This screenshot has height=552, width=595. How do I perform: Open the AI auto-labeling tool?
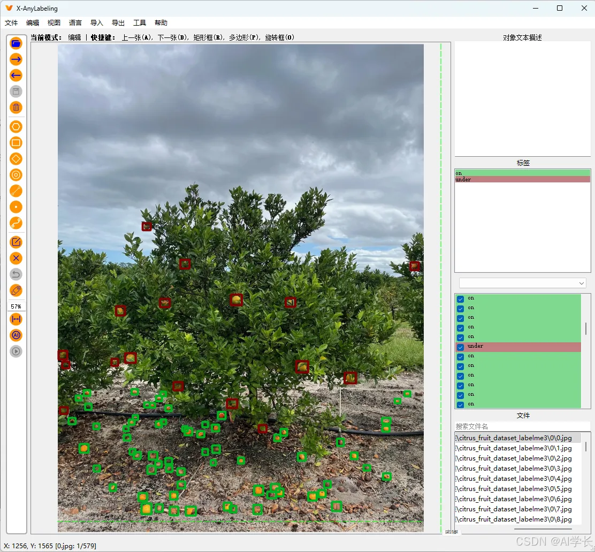point(16,335)
